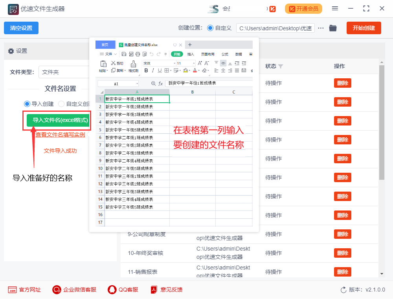Click the undo icon in WPS toolbar

(152, 54)
